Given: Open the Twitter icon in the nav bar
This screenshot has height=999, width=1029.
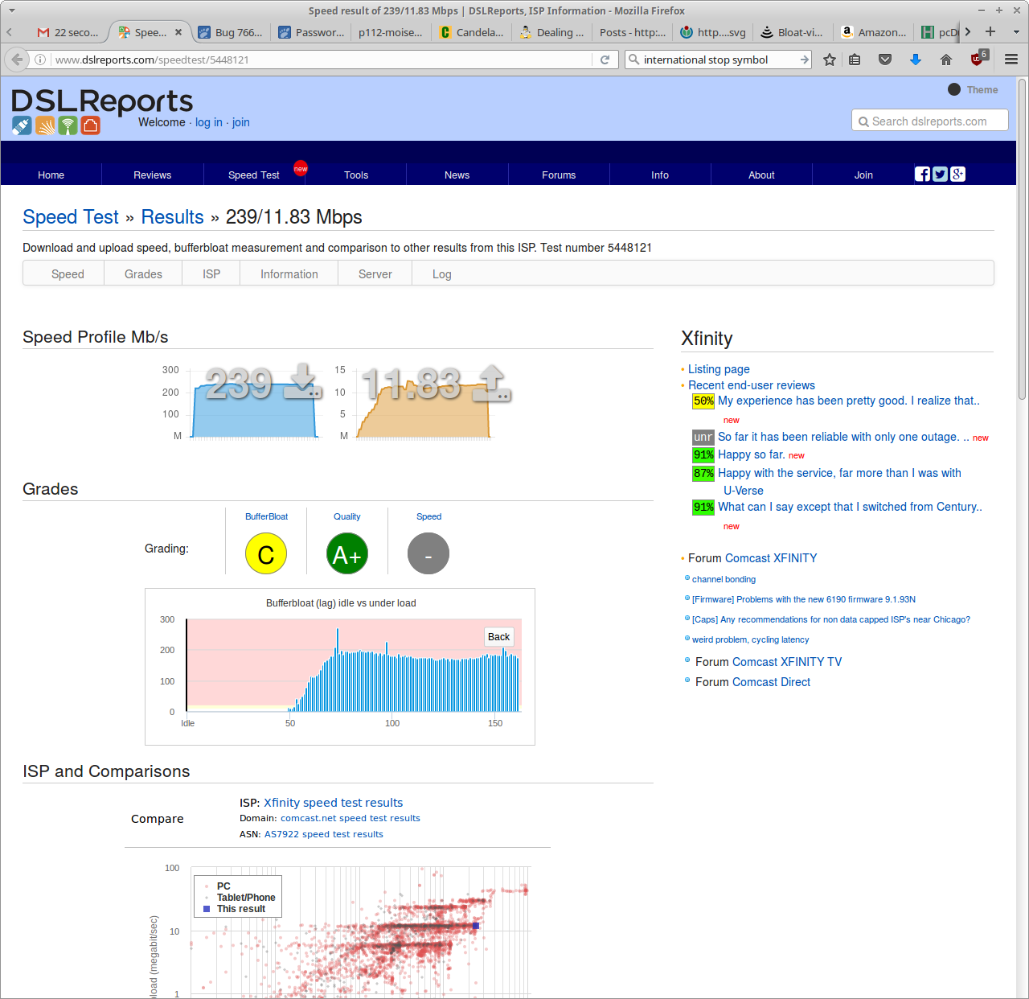Looking at the screenshot, I should pos(940,174).
